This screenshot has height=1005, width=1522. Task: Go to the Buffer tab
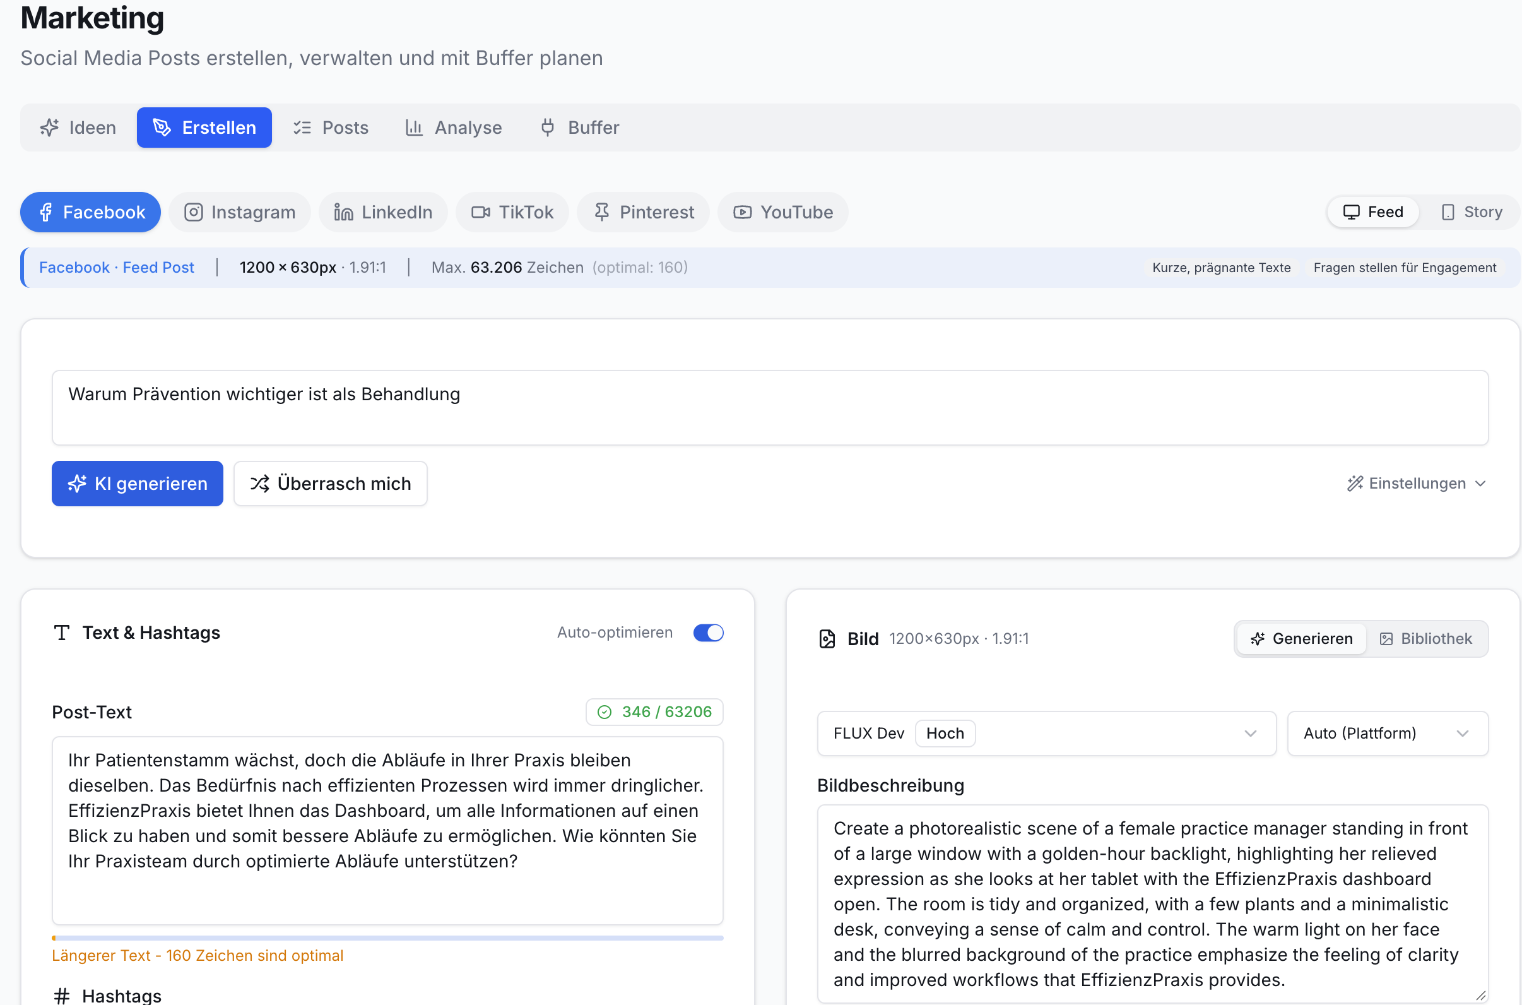coord(580,128)
